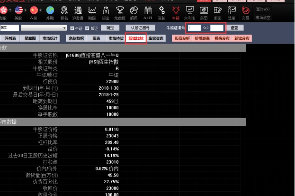Toggle the 牛证 checkbox
295x196 pixels.
pos(72,28)
